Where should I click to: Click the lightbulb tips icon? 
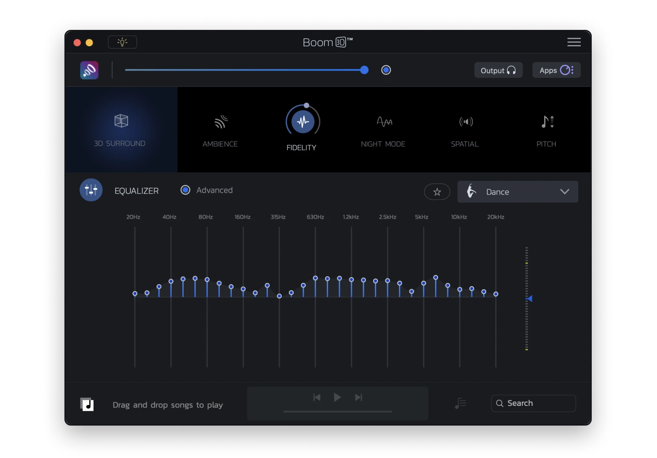pos(123,42)
